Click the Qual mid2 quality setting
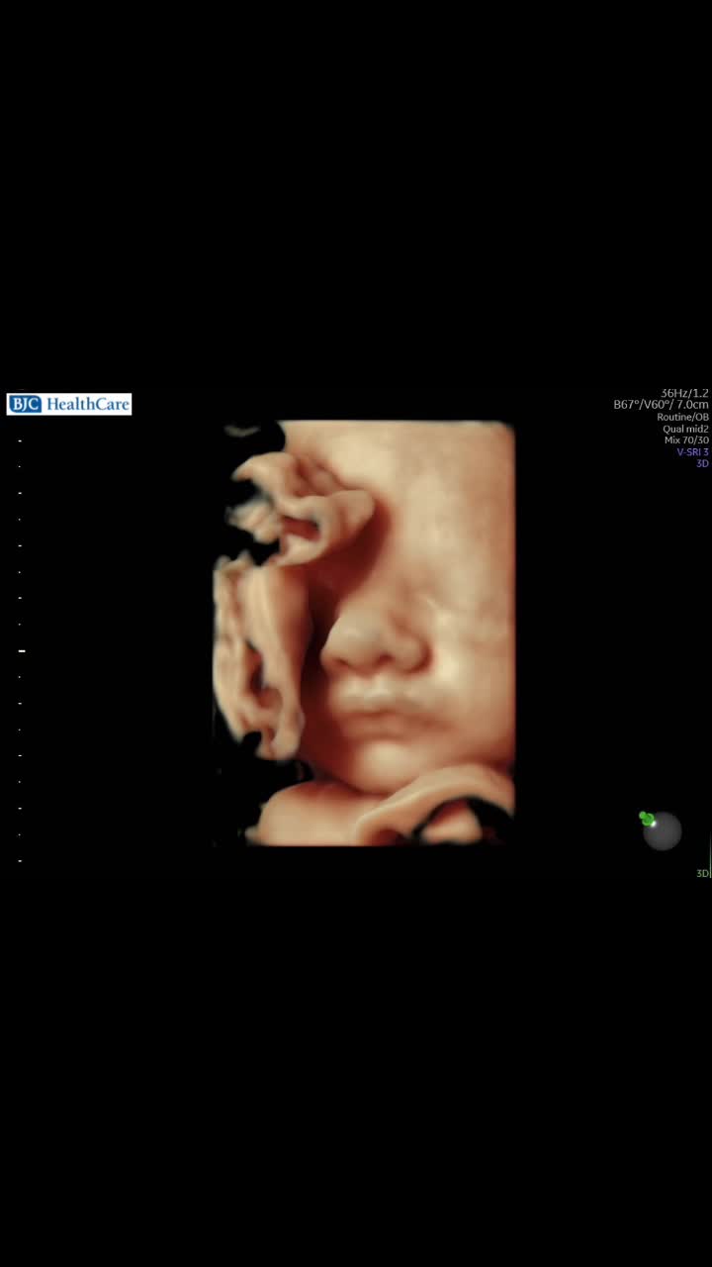The height and width of the screenshot is (1267, 712). click(x=685, y=429)
